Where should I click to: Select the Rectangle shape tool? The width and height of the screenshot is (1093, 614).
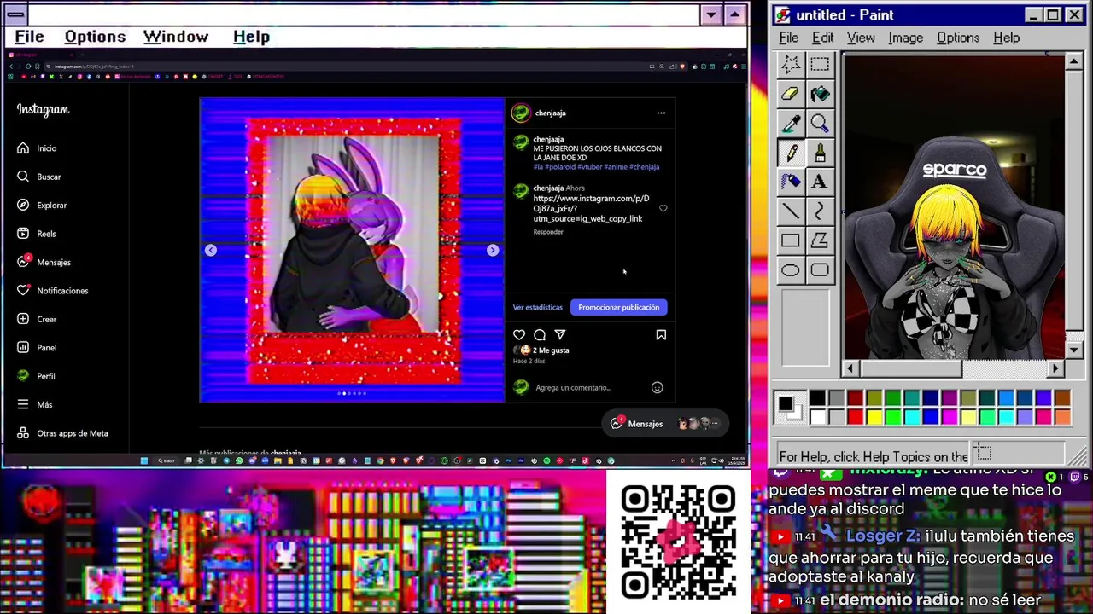coord(791,241)
